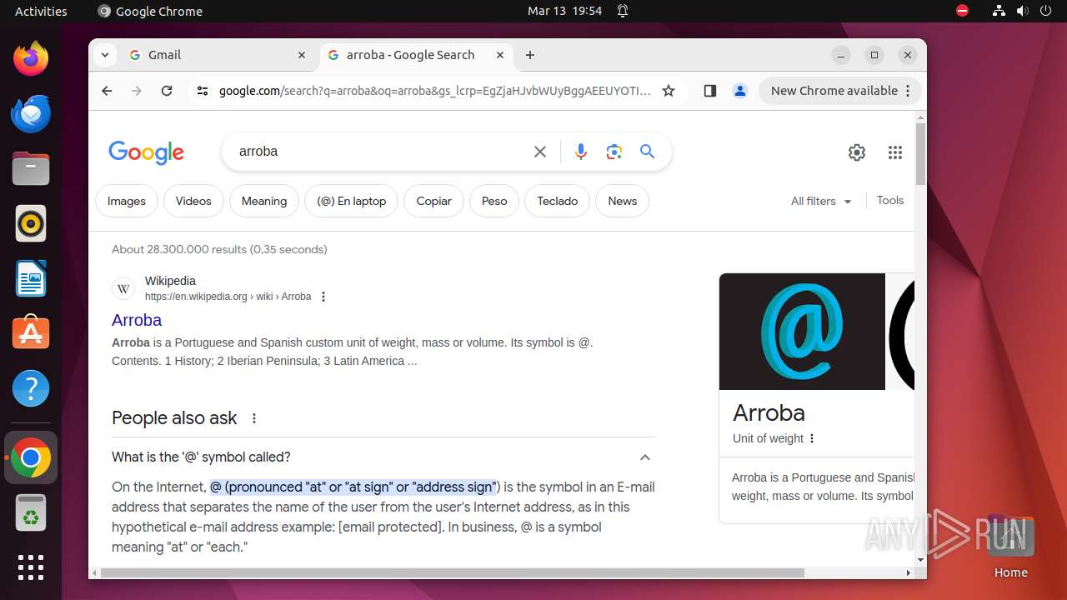Select the Copiar filter chip

point(434,201)
